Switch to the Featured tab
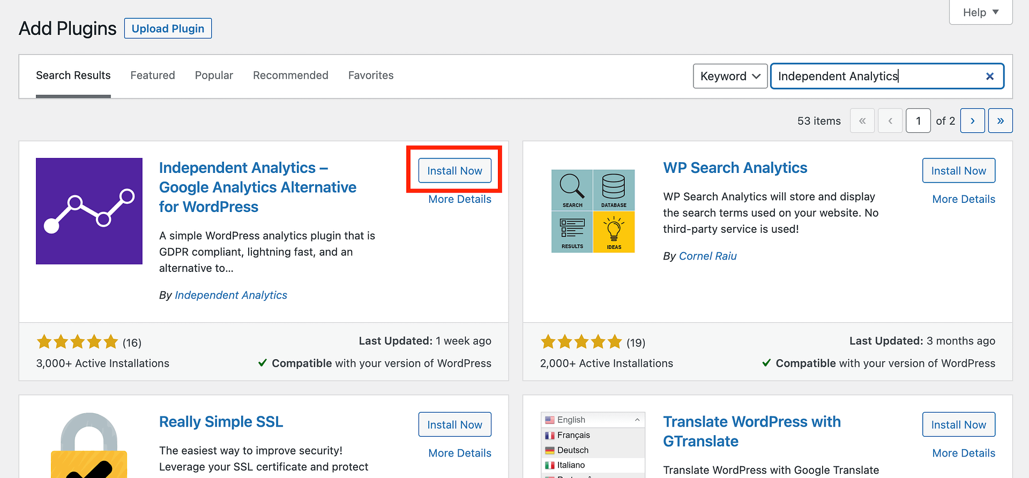 point(153,75)
